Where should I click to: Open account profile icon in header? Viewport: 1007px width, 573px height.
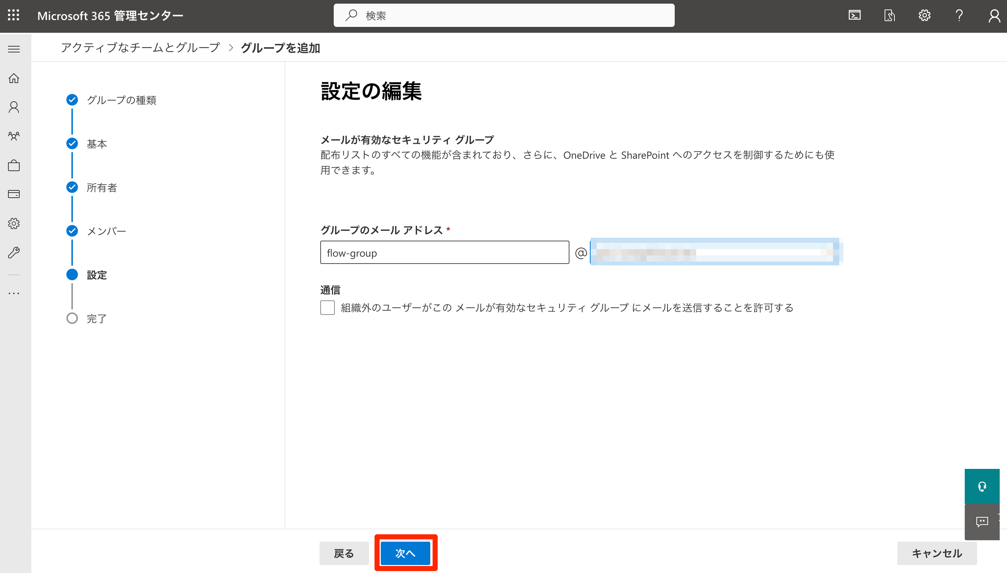(994, 16)
